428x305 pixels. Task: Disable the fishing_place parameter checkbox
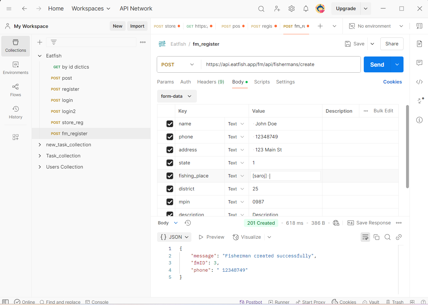tap(170, 176)
